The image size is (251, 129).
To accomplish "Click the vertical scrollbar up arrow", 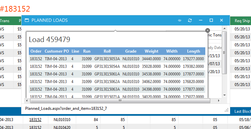I will 225,28.
